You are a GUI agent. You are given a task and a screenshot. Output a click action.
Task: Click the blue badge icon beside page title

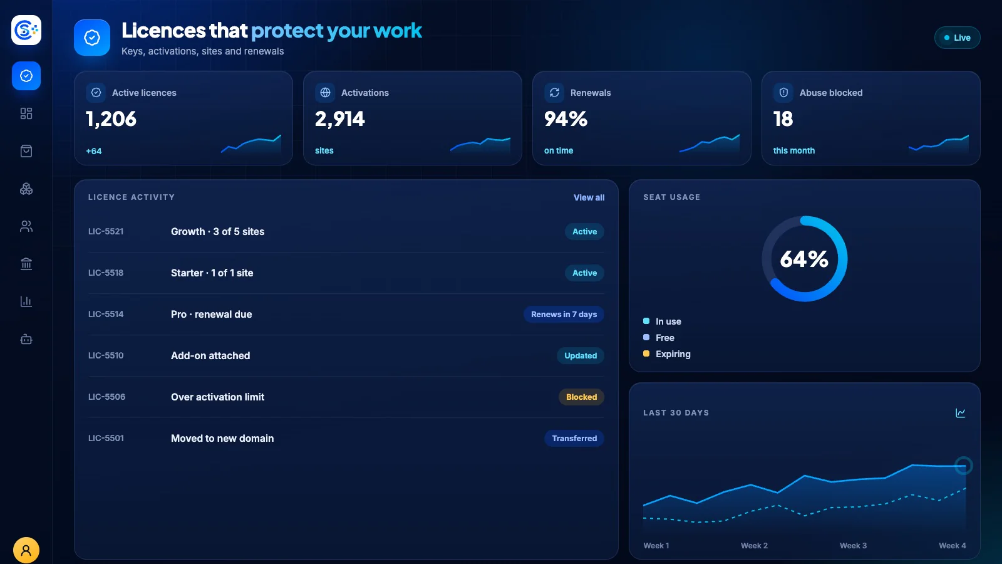[x=92, y=38]
